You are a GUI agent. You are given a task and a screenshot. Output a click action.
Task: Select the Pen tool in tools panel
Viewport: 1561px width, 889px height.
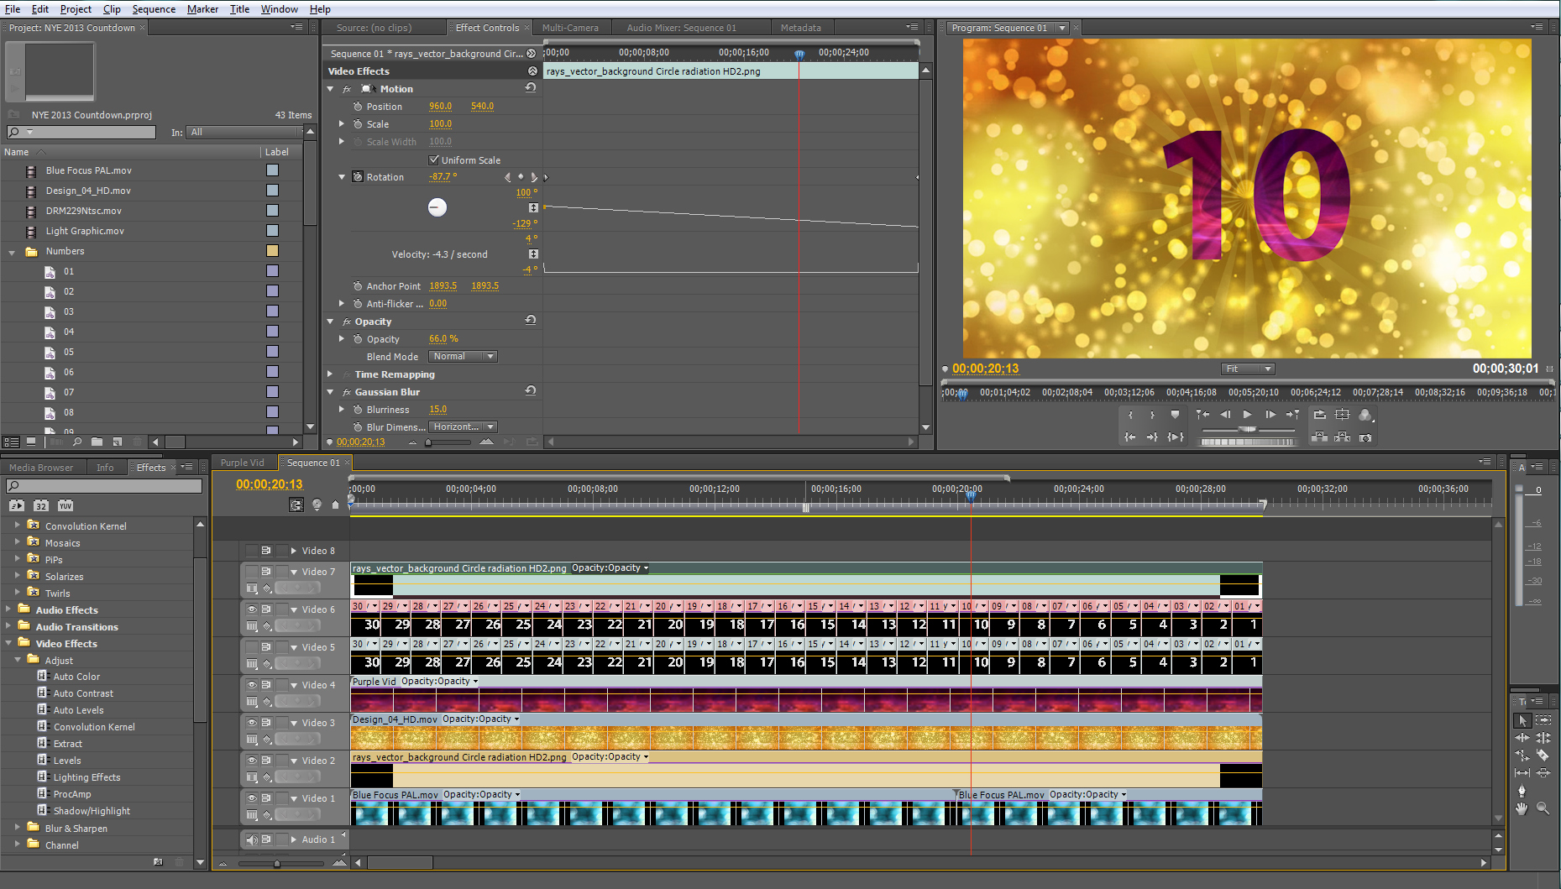pyautogui.click(x=1522, y=791)
